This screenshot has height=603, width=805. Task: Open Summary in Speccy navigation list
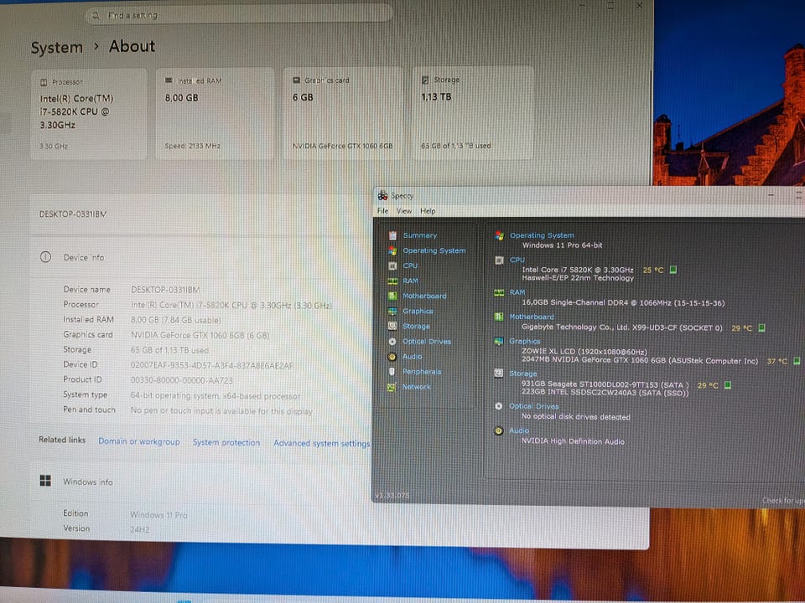[420, 235]
